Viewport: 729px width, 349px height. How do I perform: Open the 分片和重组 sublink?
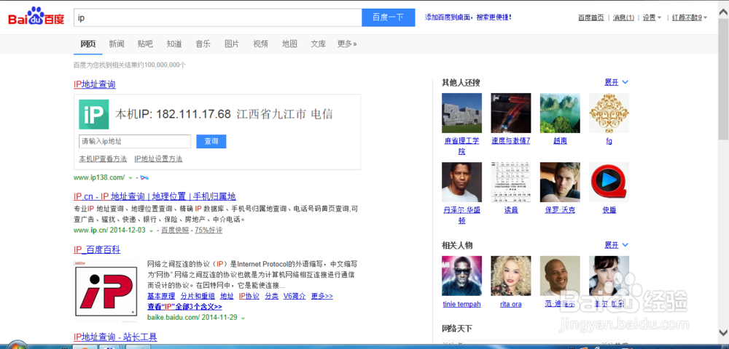pos(198,296)
